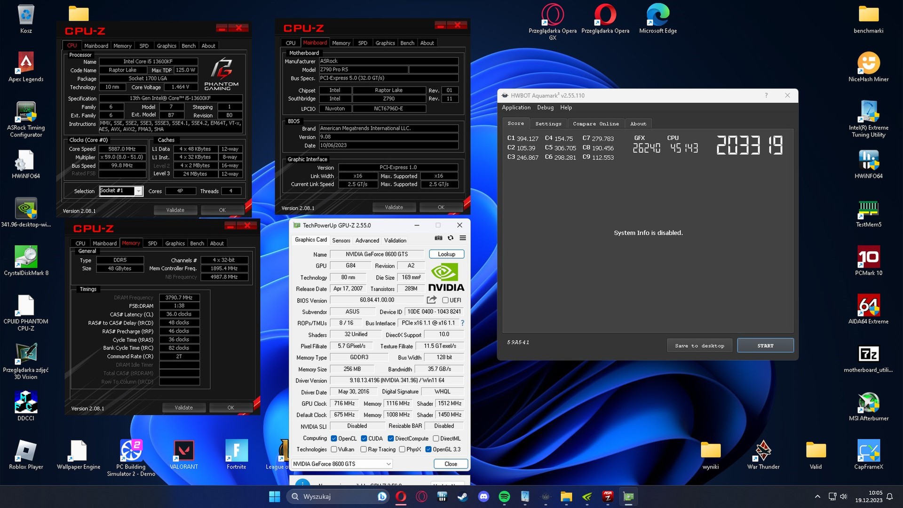903x508 pixels.
Task: Click the Steam taskbar icon
Action: (463, 497)
